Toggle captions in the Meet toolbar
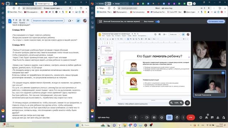Viewport: 228px width, 128px height. (x=154, y=117)
